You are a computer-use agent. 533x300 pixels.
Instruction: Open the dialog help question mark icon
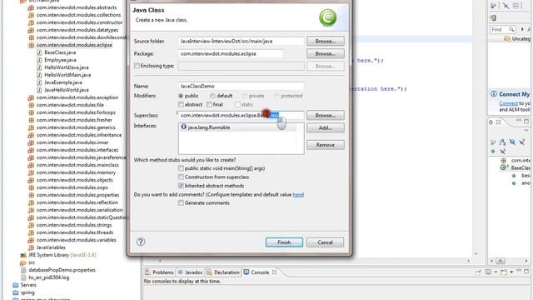[141, 242]
